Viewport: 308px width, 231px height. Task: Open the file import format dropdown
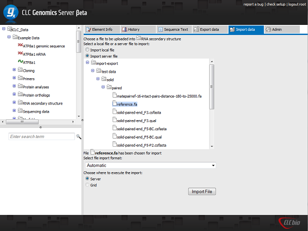tap(150, 165)
